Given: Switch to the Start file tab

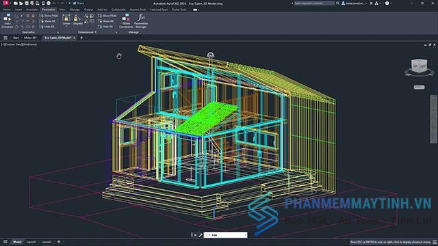Looking at the screenshot, I should tap(16, 38).
